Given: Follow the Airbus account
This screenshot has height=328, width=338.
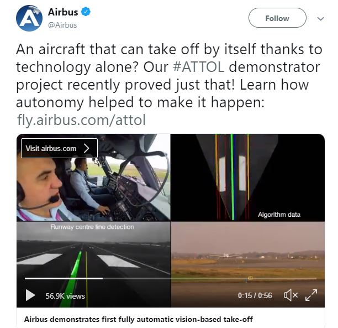Looking at the screenshot, I should 277,18.
